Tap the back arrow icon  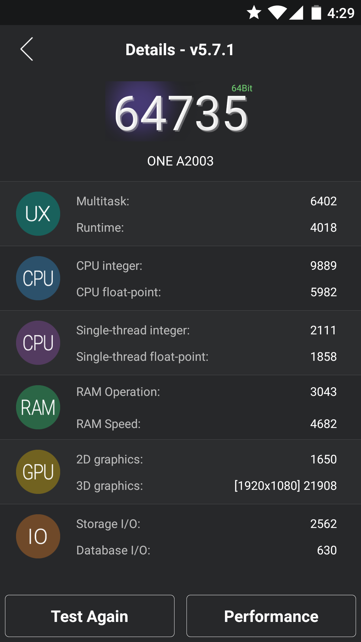27,49
